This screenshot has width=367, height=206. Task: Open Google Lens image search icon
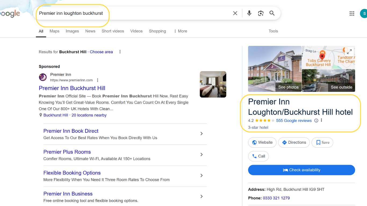[261, 13]
